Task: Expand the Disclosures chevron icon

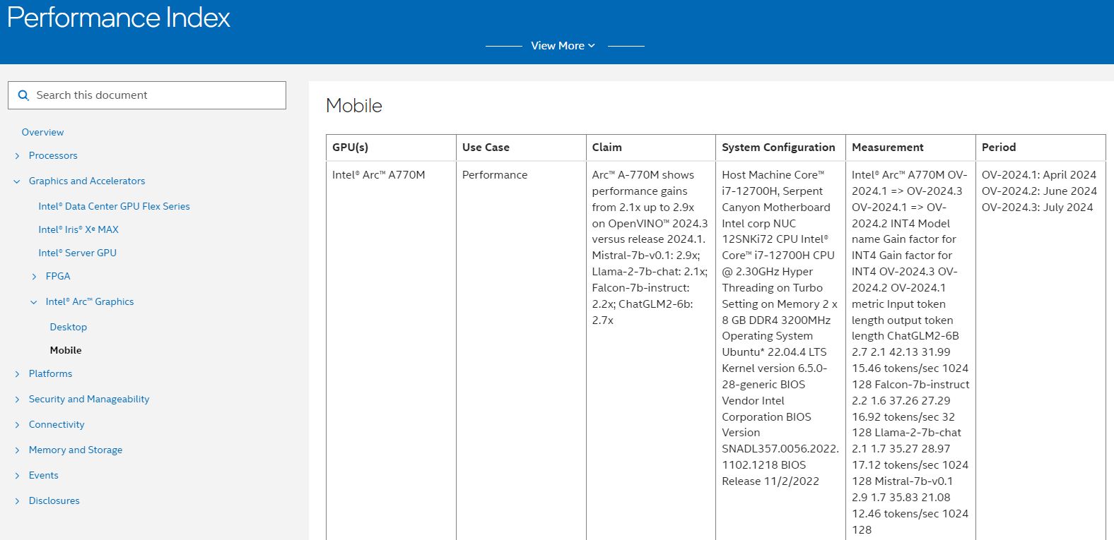Action: coord(17,501)
